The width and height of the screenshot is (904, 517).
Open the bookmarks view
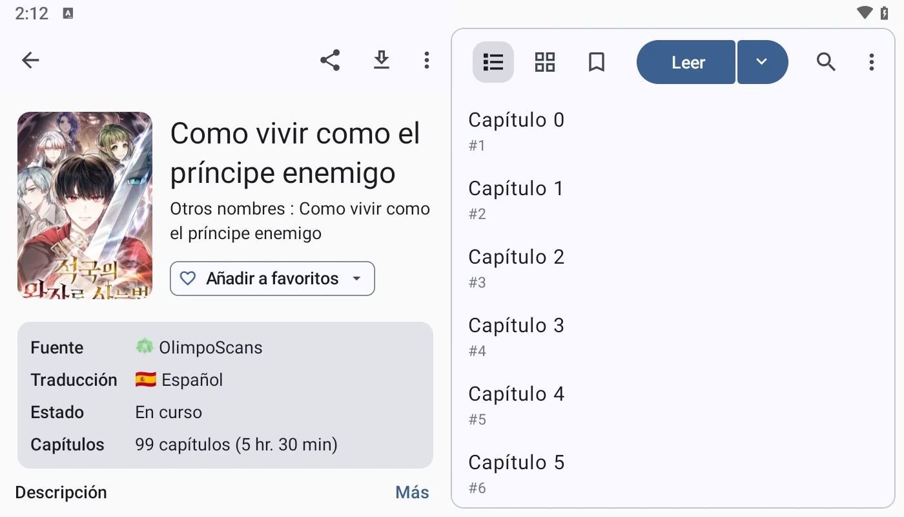click(x=596, y=62)
